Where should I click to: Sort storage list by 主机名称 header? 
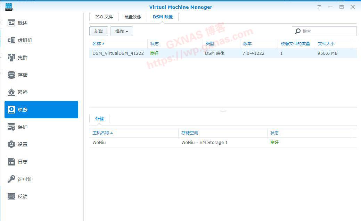tap(102, 133)
